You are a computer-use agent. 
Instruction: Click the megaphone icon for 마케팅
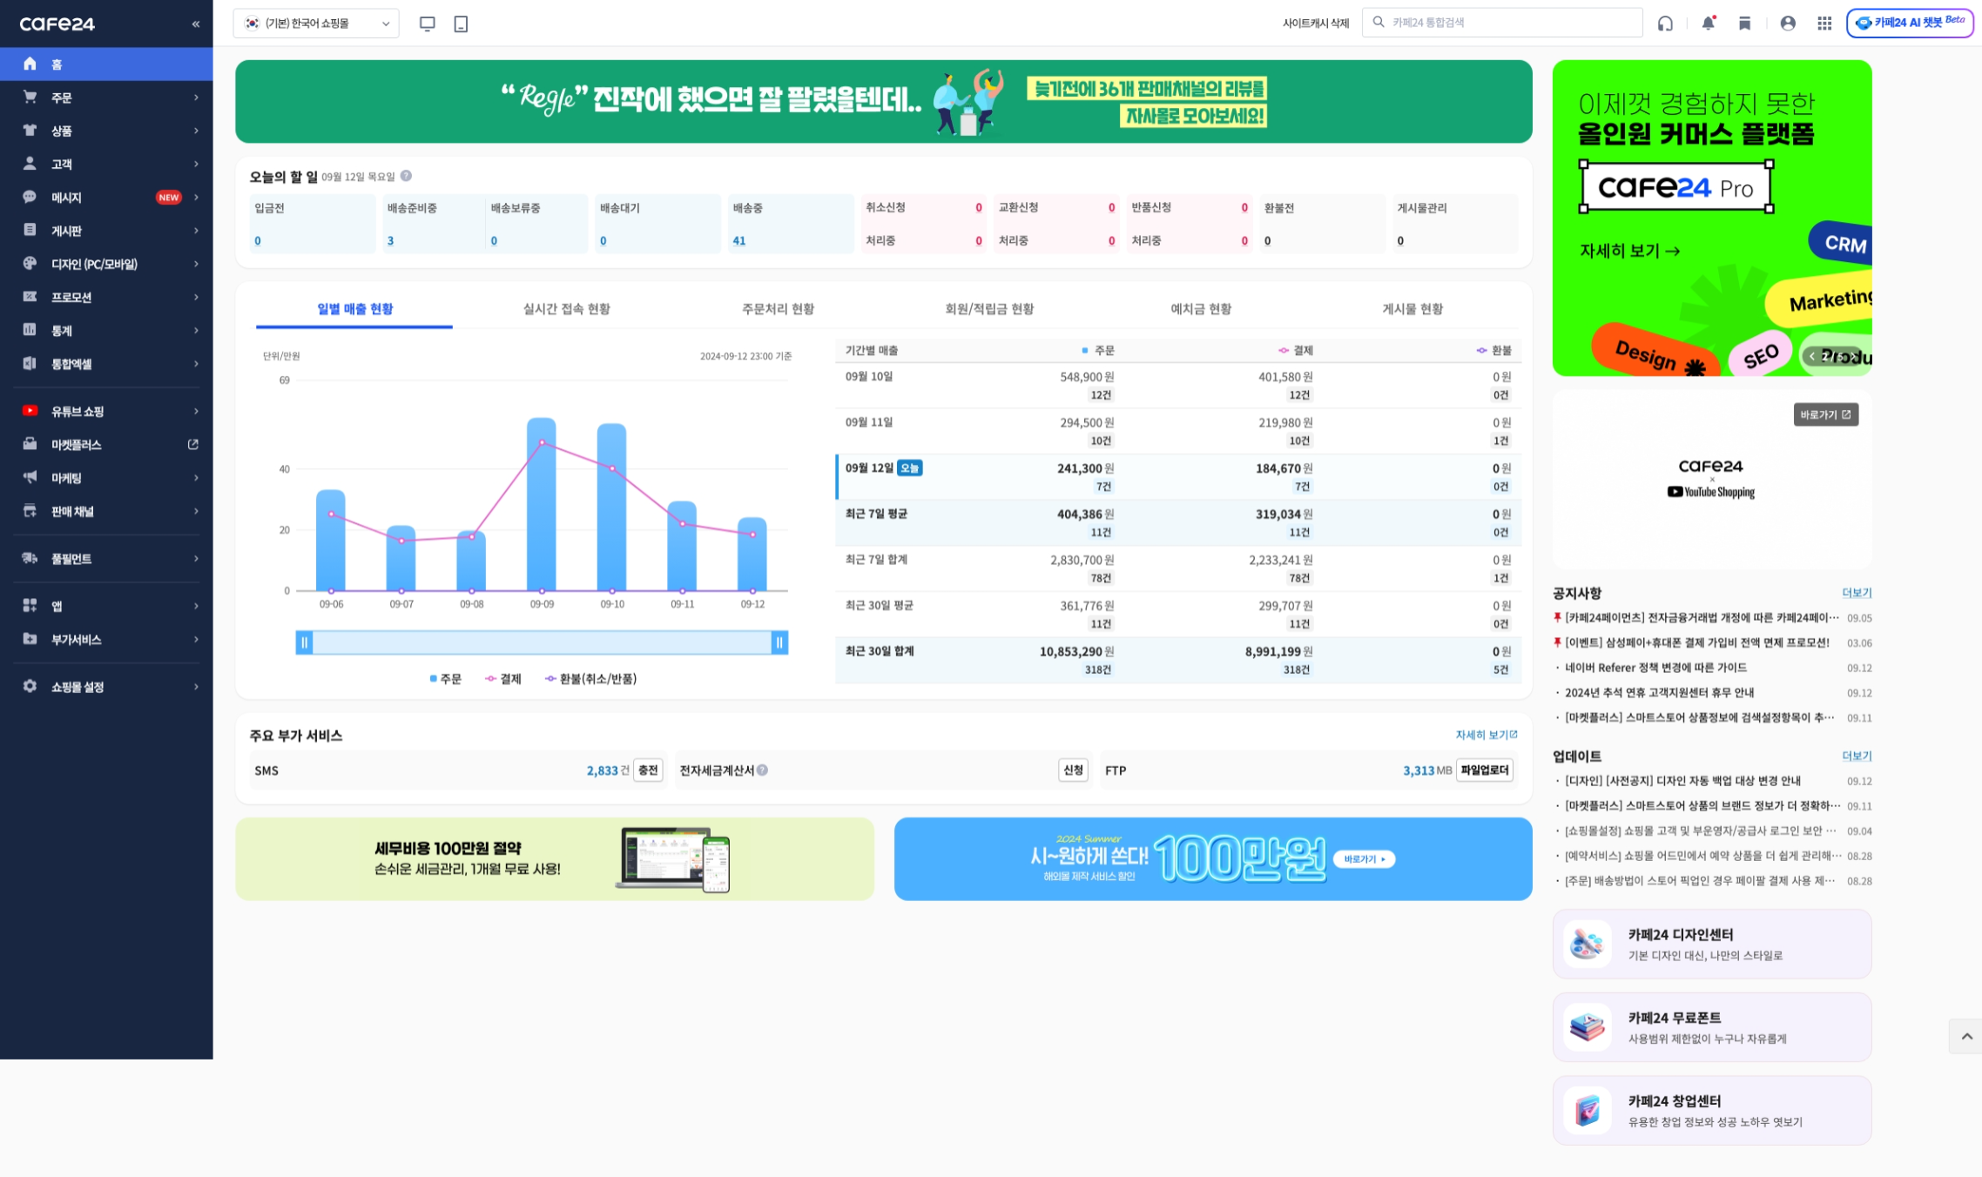30,477
